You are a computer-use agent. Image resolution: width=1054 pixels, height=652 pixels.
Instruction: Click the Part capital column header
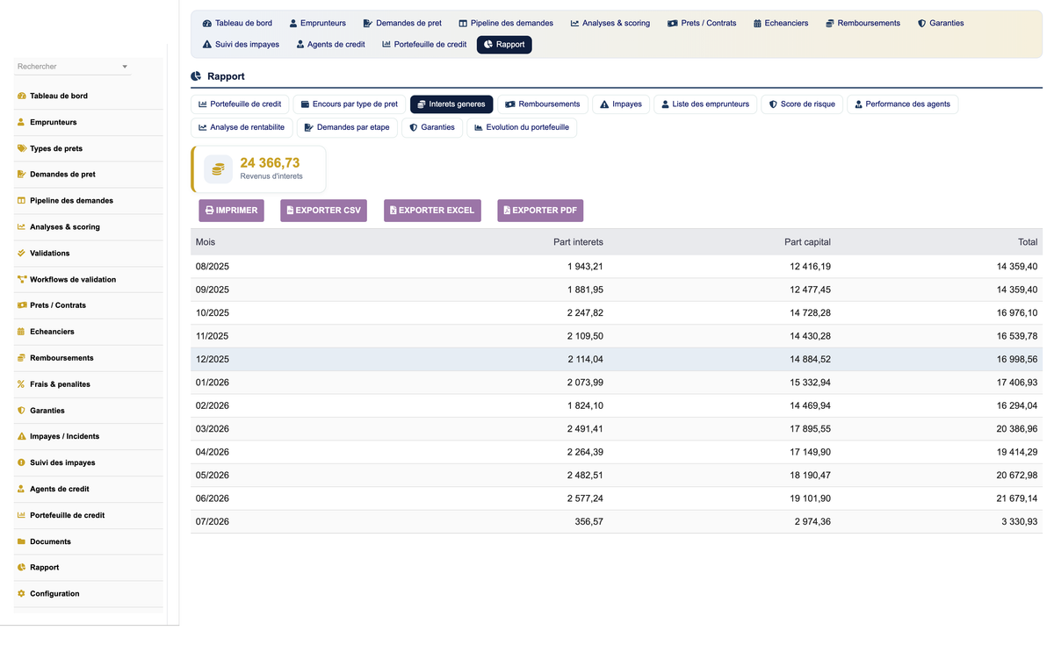pos(807,242)
